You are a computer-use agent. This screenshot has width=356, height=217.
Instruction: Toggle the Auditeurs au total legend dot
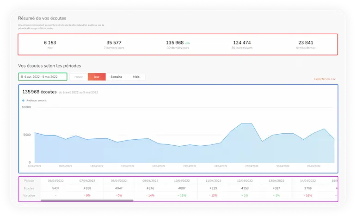point(23,100)
